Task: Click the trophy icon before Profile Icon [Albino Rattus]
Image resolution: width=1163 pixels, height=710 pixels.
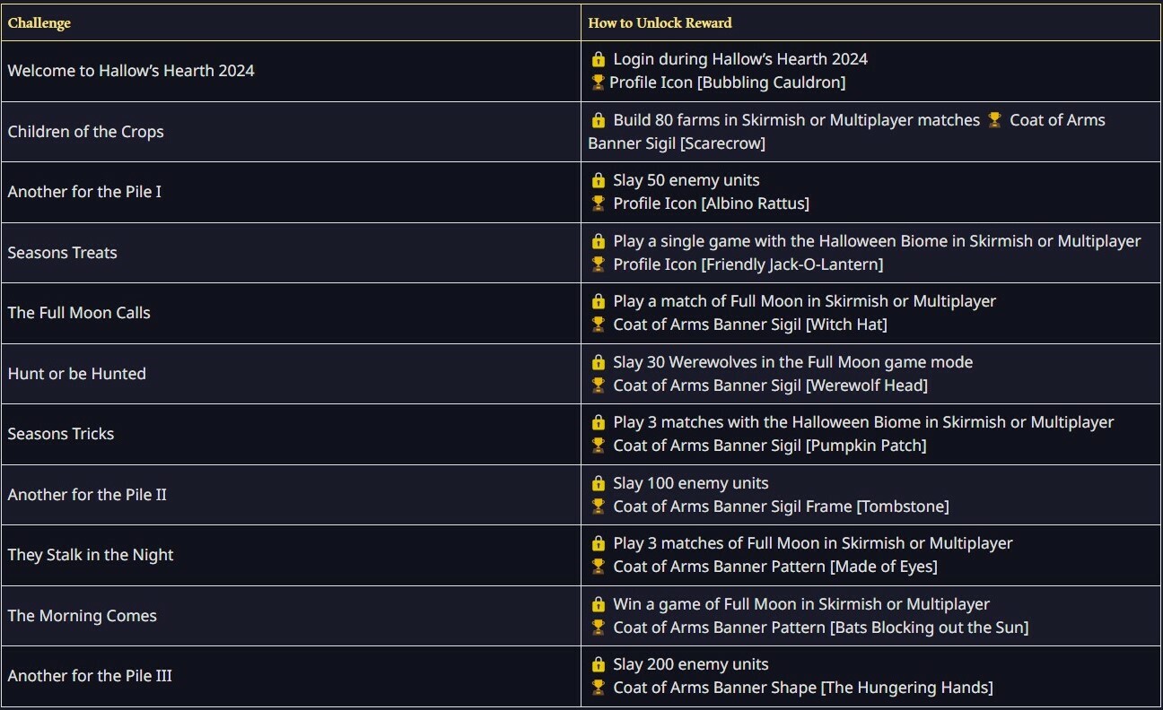Action: (599, 203)
